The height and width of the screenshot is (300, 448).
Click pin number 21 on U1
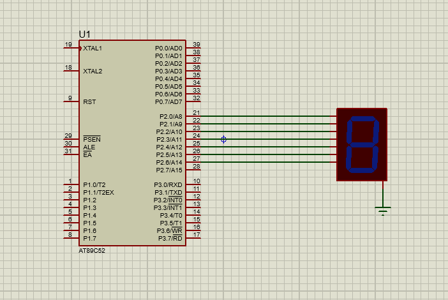click(197, 113)
